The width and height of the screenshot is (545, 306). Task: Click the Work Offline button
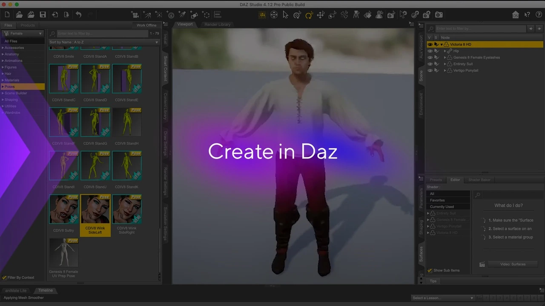[146, 25]
